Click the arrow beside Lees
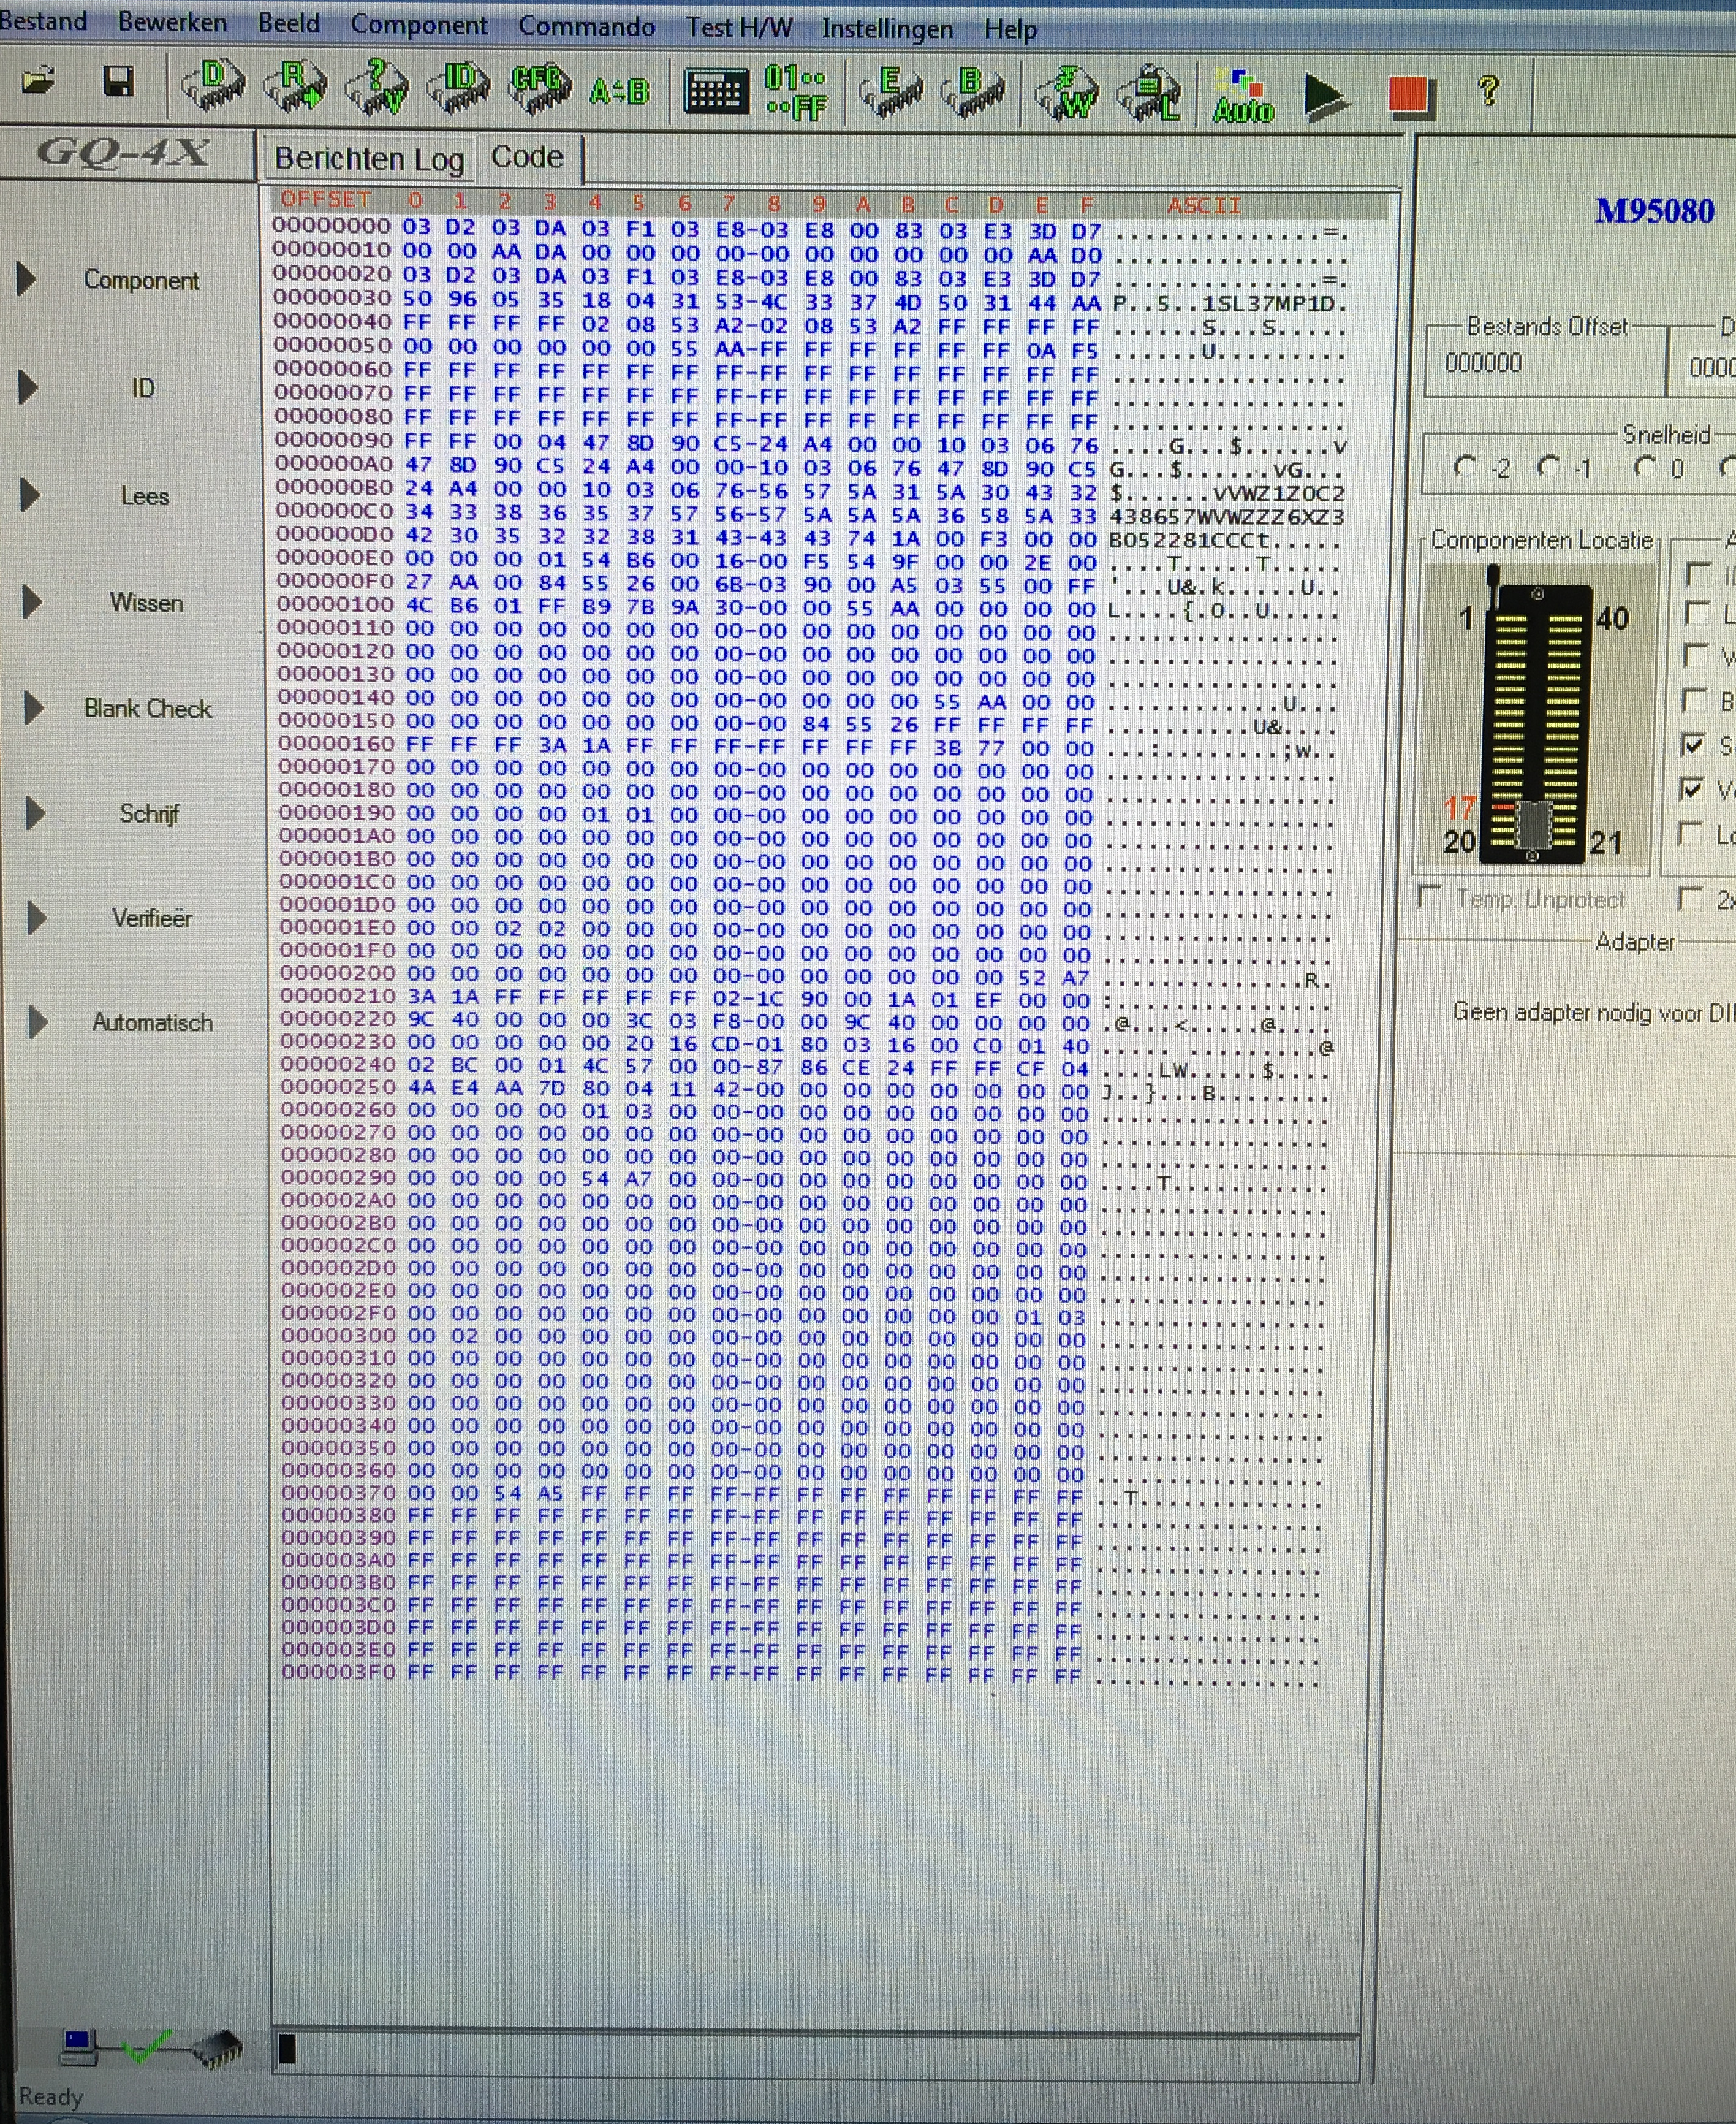 click(x=30, y=495)
